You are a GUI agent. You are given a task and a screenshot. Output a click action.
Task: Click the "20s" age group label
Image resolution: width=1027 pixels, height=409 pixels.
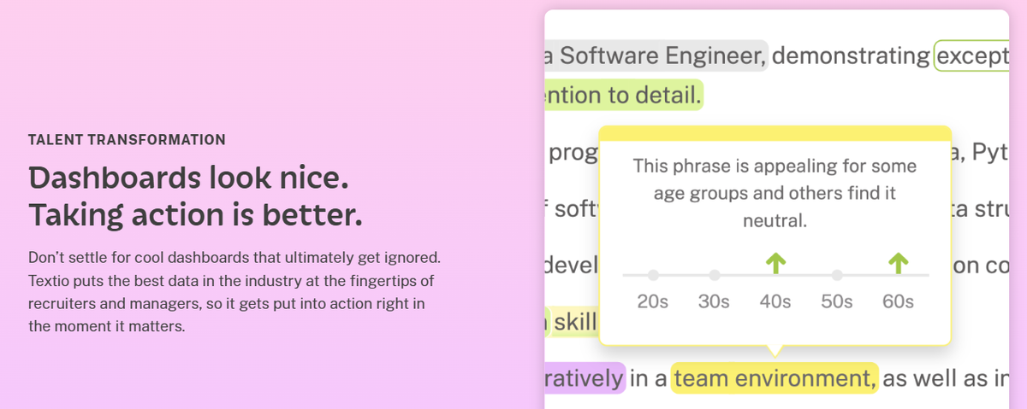point(653,301)
